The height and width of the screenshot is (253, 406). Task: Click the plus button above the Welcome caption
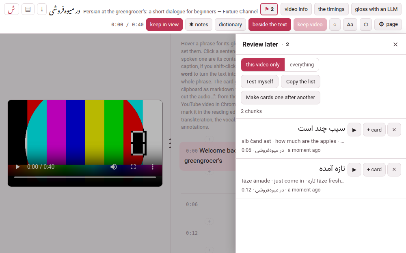[209, 139]
